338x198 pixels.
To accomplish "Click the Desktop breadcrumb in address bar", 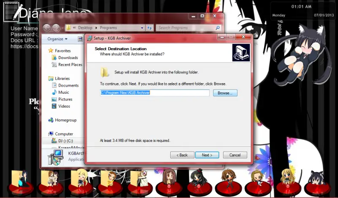I will coord(85,28).
